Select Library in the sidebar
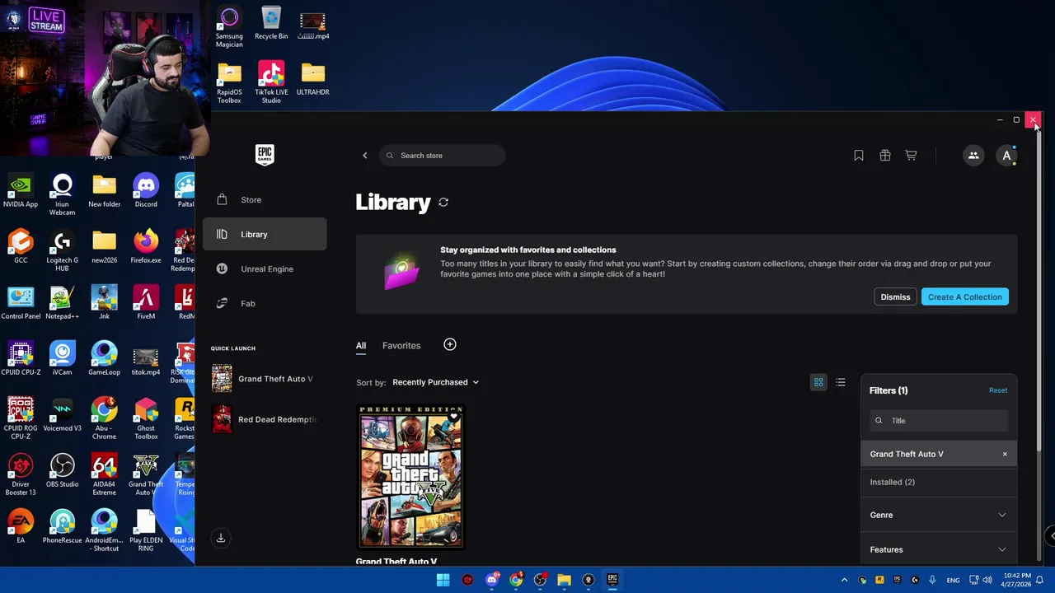 pos(265,235)
